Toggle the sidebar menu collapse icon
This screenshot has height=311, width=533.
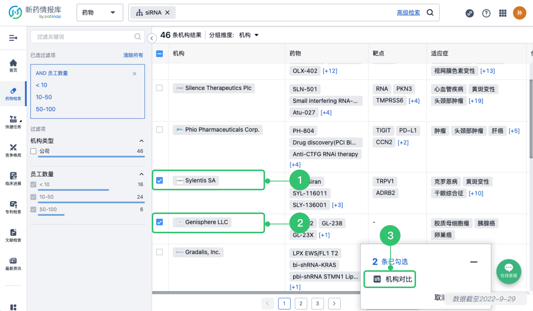coord(13,38)
